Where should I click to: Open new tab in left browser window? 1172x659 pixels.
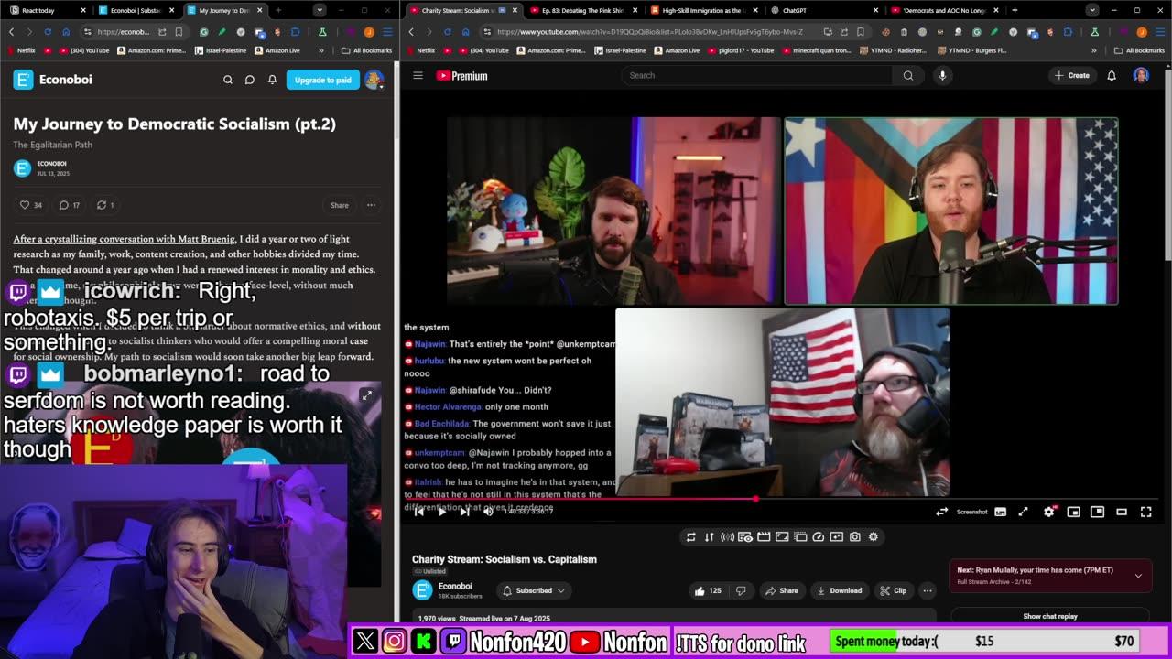point(278,10)
